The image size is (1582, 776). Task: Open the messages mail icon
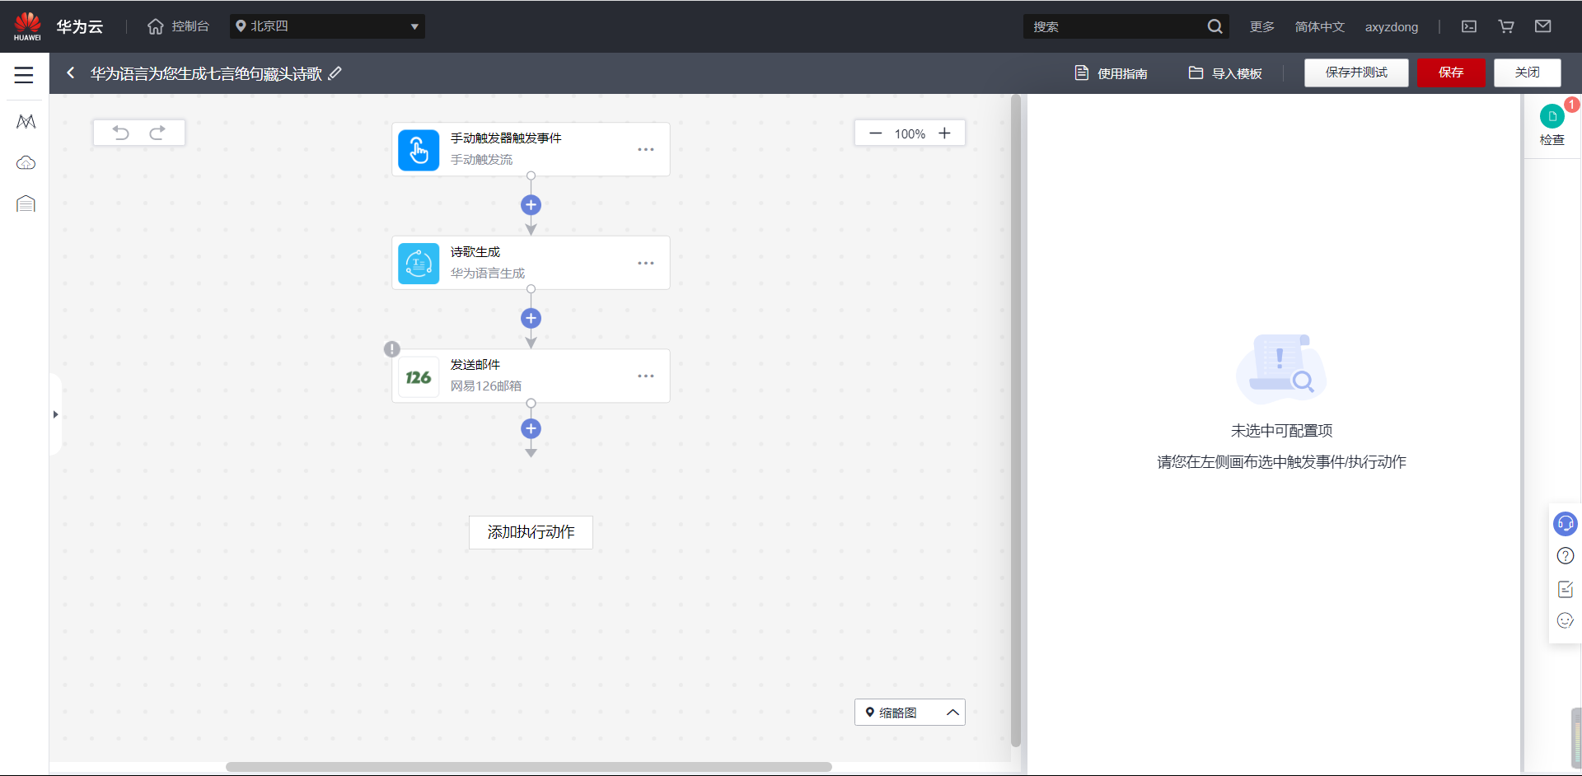(x=1543, y=26)
